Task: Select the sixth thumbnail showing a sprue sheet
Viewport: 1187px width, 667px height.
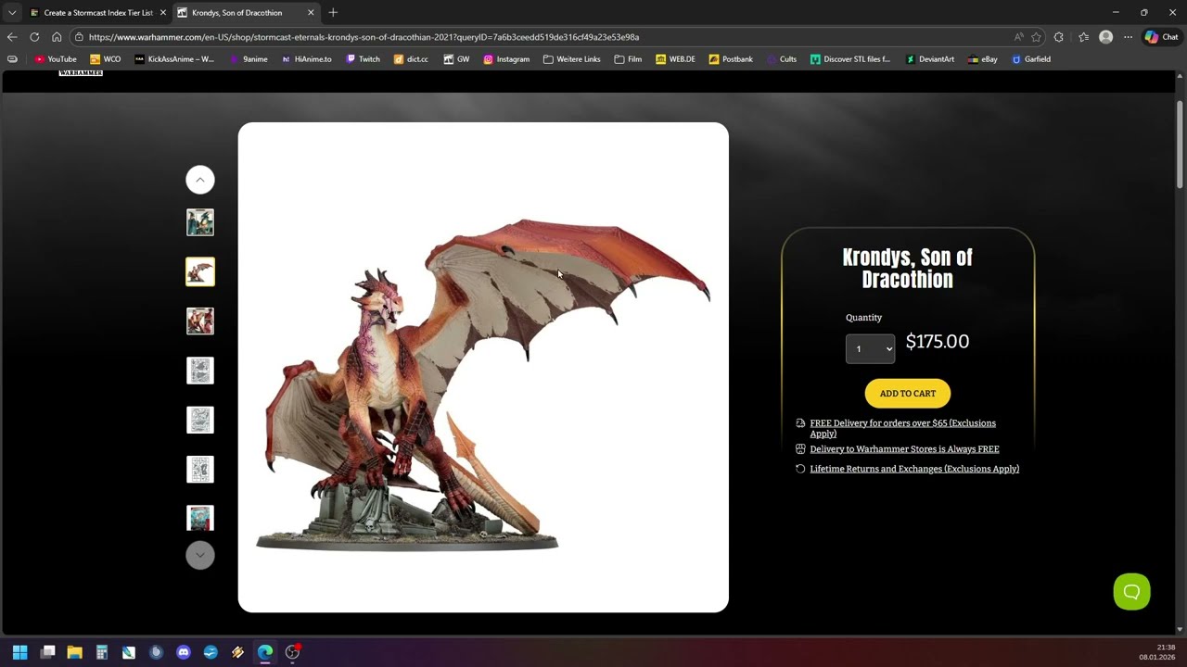Action: (200, 469)
